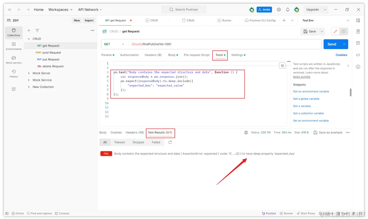The width and height of the screenshot is (368, 219).
Task: Open the code snippet icon in right sidebar
Action: click(358, 55)
